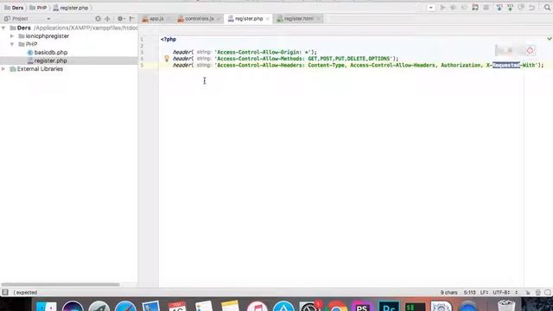The image size is (553, 311).
Task: Select ionicphpregister folder row
Action: [x=69, y=36]
